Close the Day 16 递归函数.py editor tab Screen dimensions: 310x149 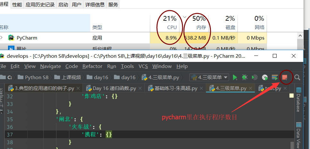(x=140, y=88)
